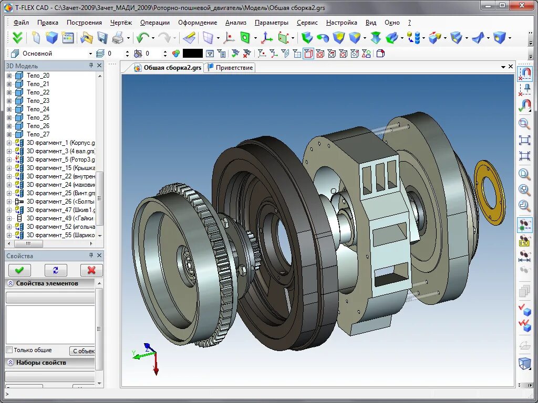The height and width of the screenshot is (403, 538).
Task: Expand the 3D фрагмент_1 (Корпус) node
Action: [9, 143]
